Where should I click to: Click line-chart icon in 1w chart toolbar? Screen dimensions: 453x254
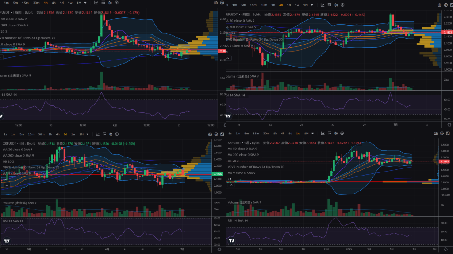pyautogui.click(x=322, y=134)
